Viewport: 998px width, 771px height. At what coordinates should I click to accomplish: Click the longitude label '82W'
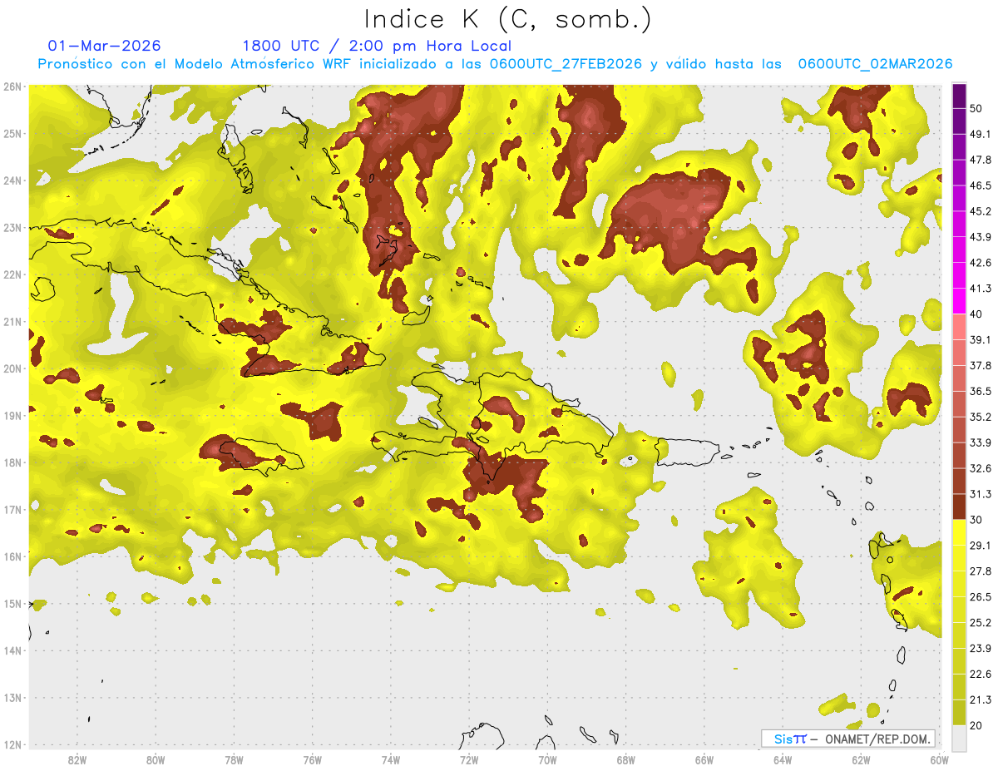coord(77,760)
